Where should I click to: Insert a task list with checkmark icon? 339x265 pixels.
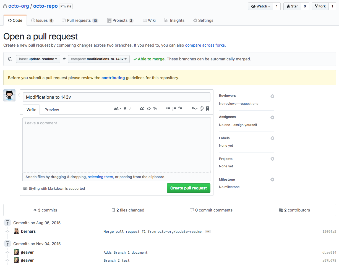[180, 109]
